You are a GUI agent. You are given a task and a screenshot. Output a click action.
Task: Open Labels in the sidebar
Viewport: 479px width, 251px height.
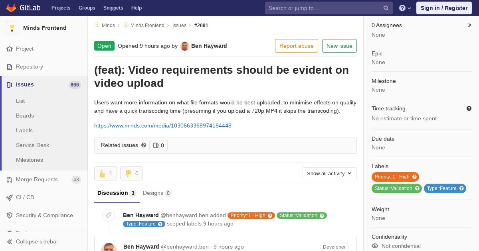(24, 130)
